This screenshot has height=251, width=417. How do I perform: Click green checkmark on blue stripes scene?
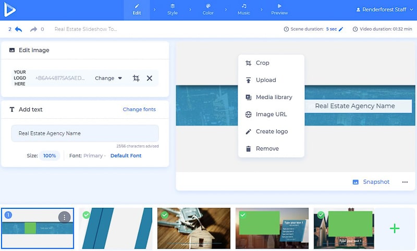click(87, 215)
